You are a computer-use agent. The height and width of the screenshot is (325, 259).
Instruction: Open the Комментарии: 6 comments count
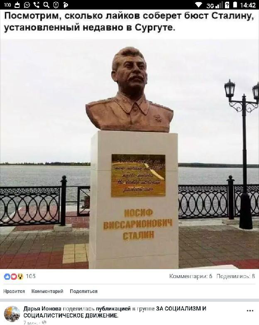191,276
